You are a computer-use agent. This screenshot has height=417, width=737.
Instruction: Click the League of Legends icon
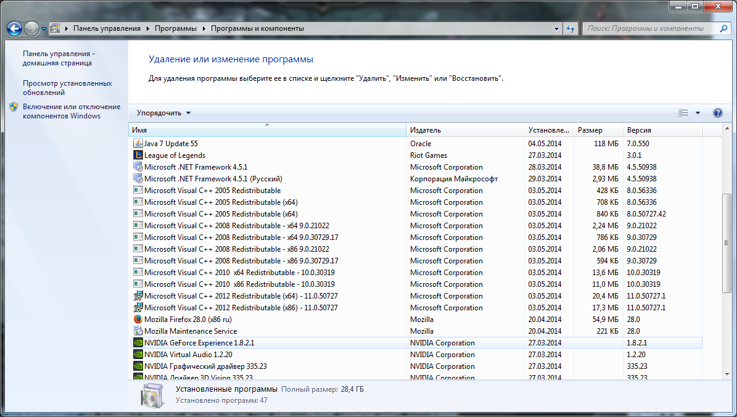tap(138, 155)
